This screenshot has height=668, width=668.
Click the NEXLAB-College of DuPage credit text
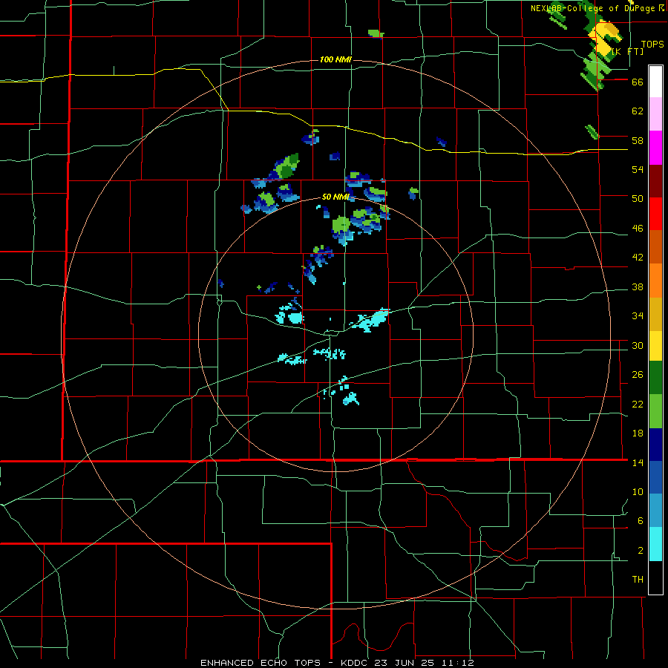pyautogui.click(x=597, y=8)
